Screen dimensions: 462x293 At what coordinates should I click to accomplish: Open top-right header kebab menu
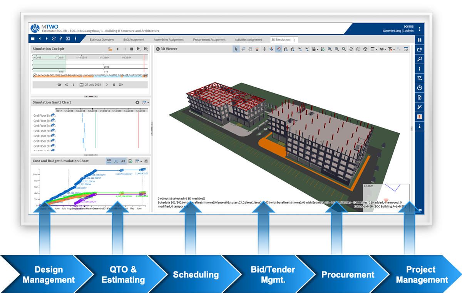coord(420,29)
